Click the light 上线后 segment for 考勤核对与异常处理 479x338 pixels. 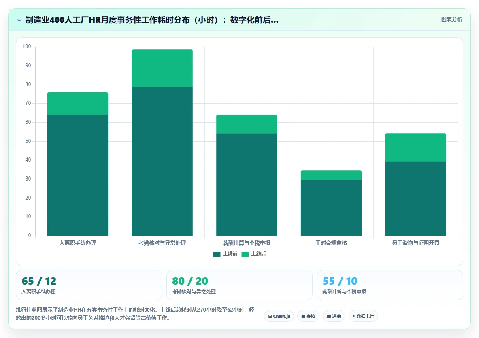[x=162, y=68]
